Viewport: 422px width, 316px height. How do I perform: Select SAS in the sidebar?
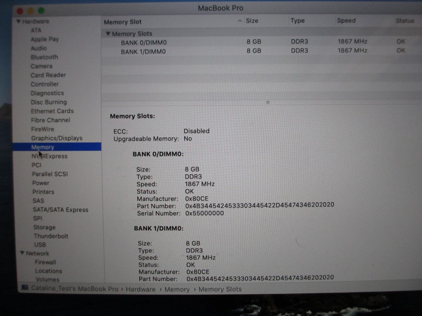(x=38, y=201)
